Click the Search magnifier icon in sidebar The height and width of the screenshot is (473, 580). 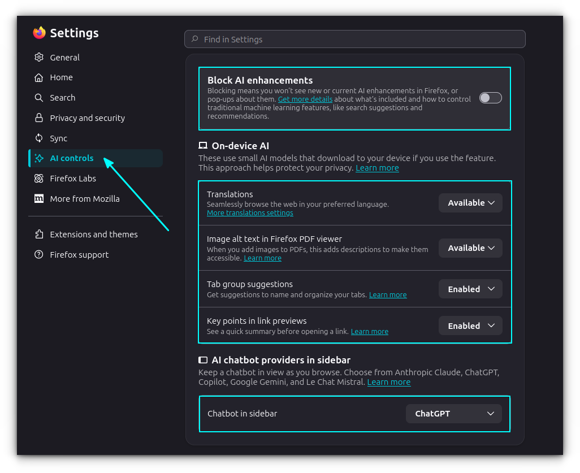pyautogui.click(x=39, y=98)
